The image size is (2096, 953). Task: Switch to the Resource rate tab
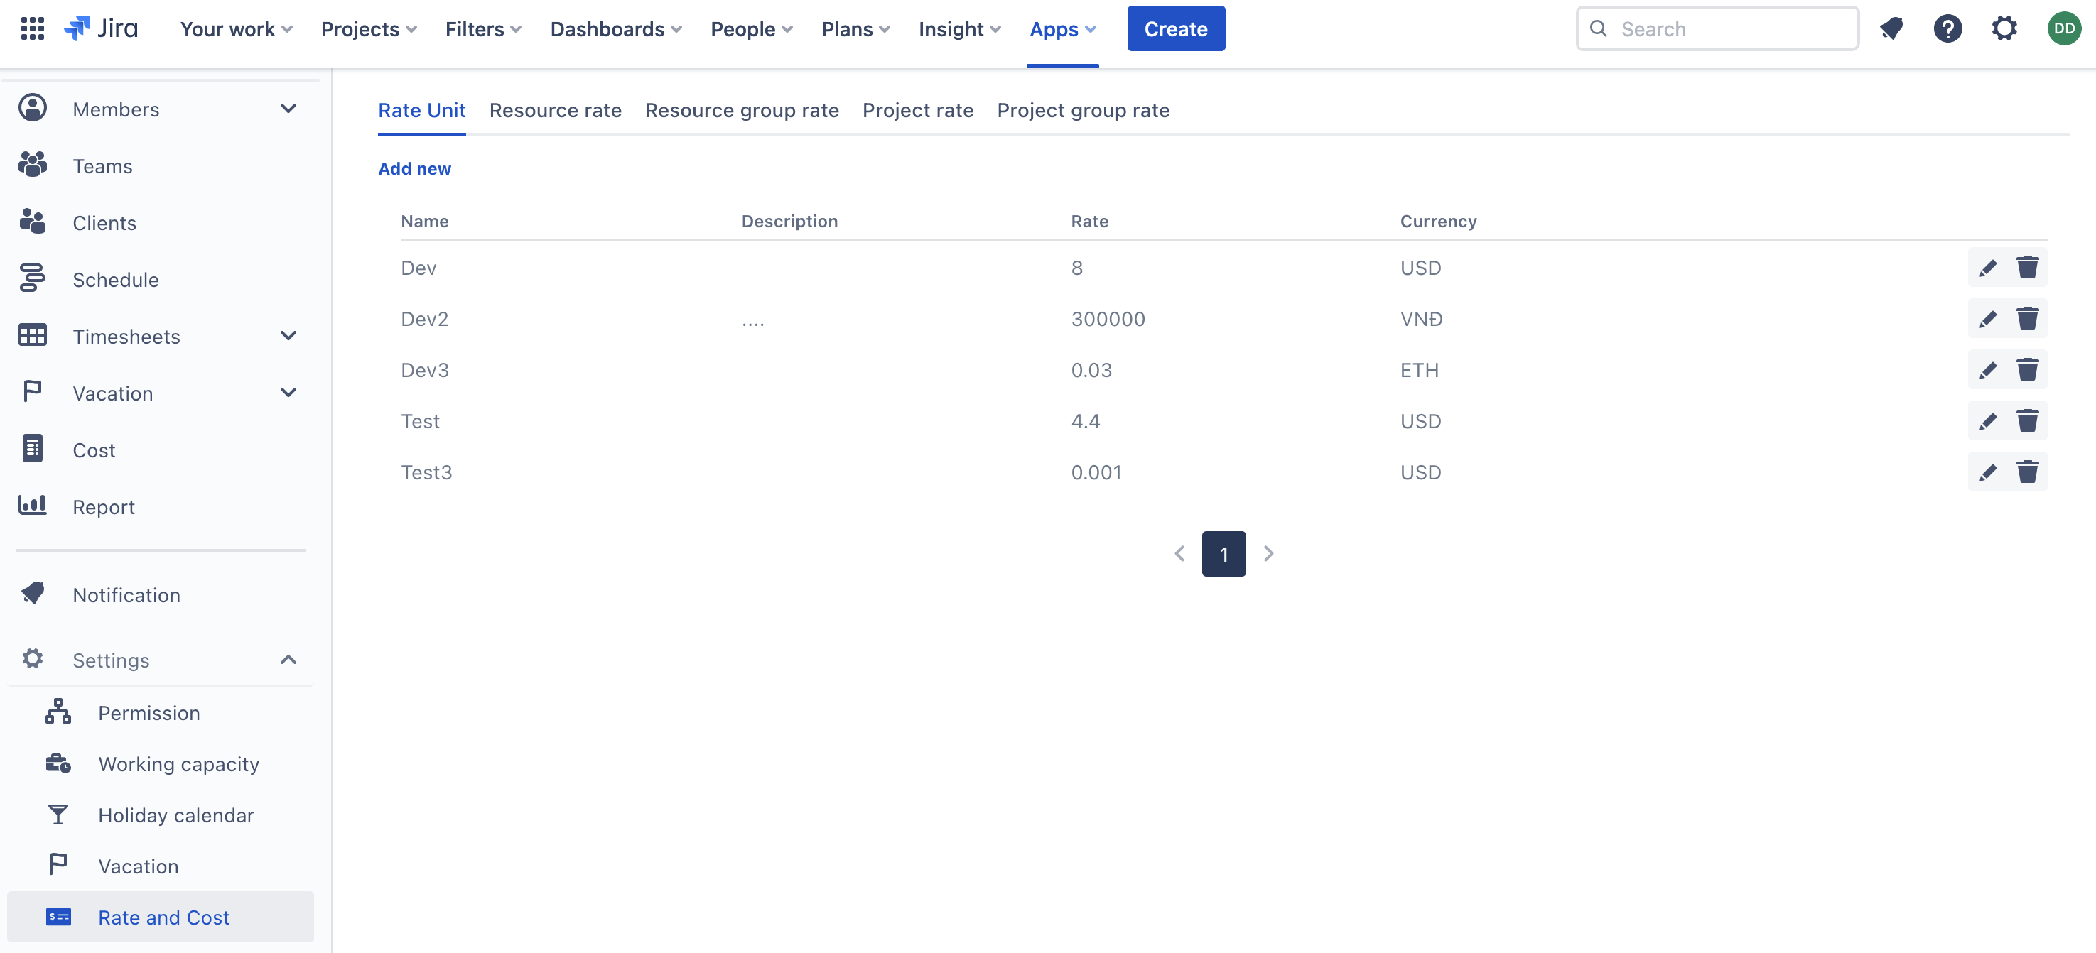point(555,111)
